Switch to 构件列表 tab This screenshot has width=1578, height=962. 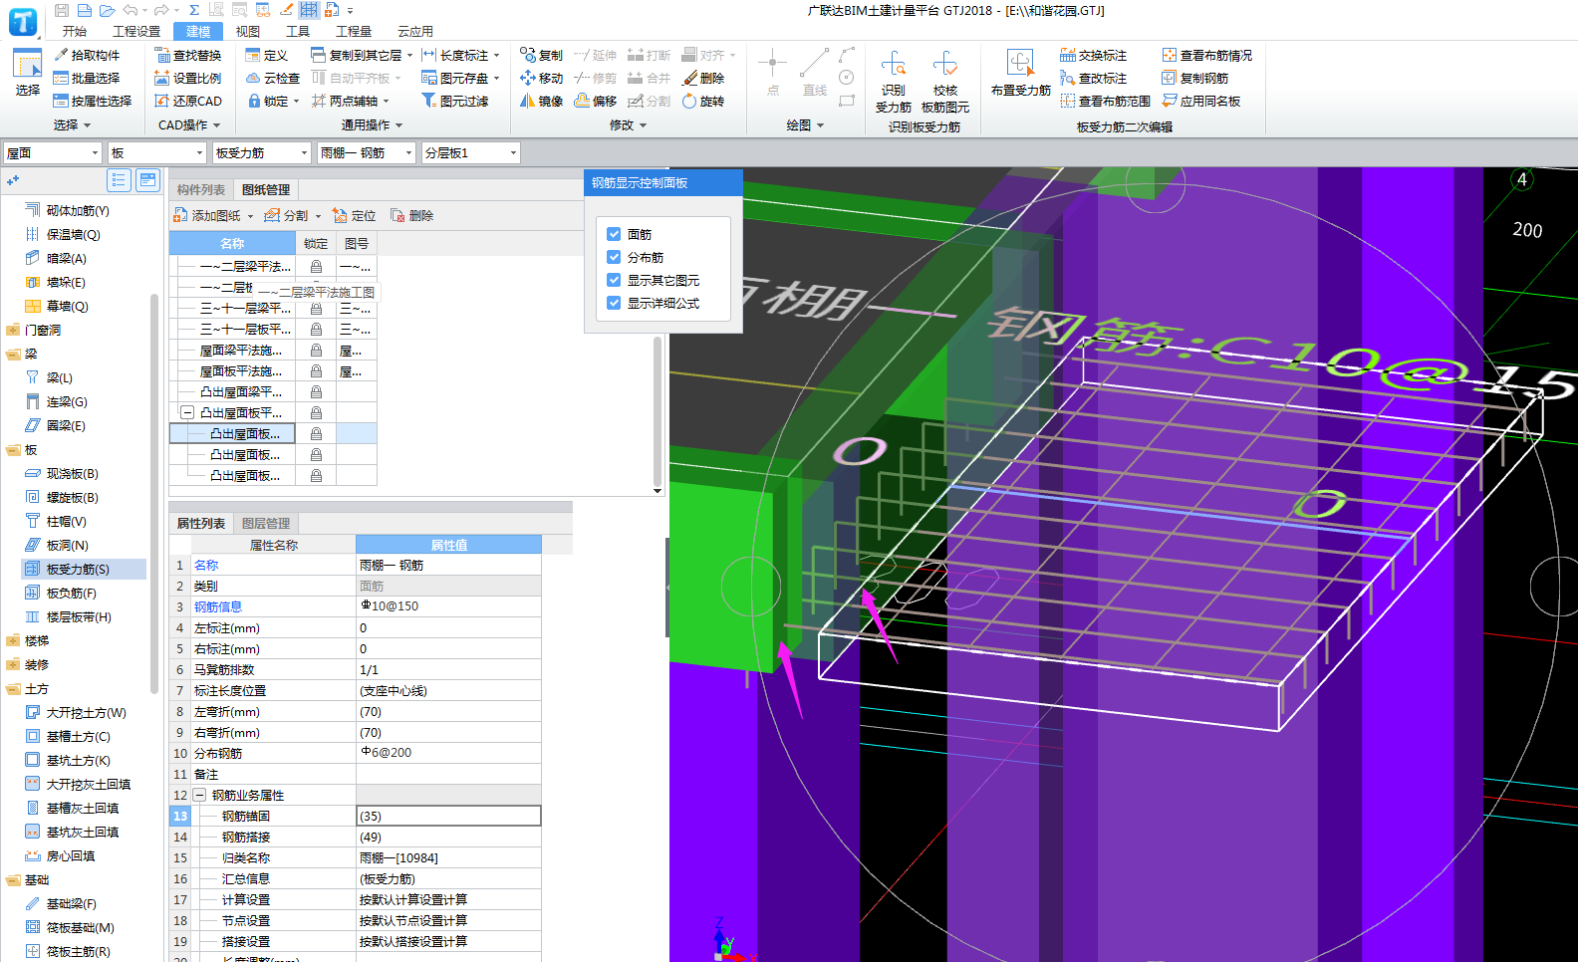click(x=201, y=190)
